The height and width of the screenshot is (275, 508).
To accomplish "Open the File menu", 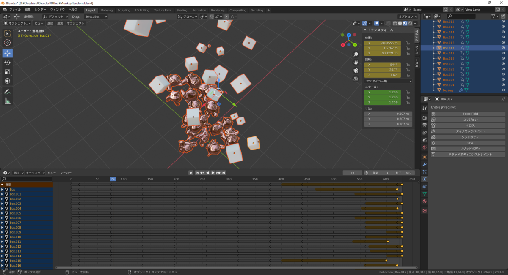I will [15, 9].
